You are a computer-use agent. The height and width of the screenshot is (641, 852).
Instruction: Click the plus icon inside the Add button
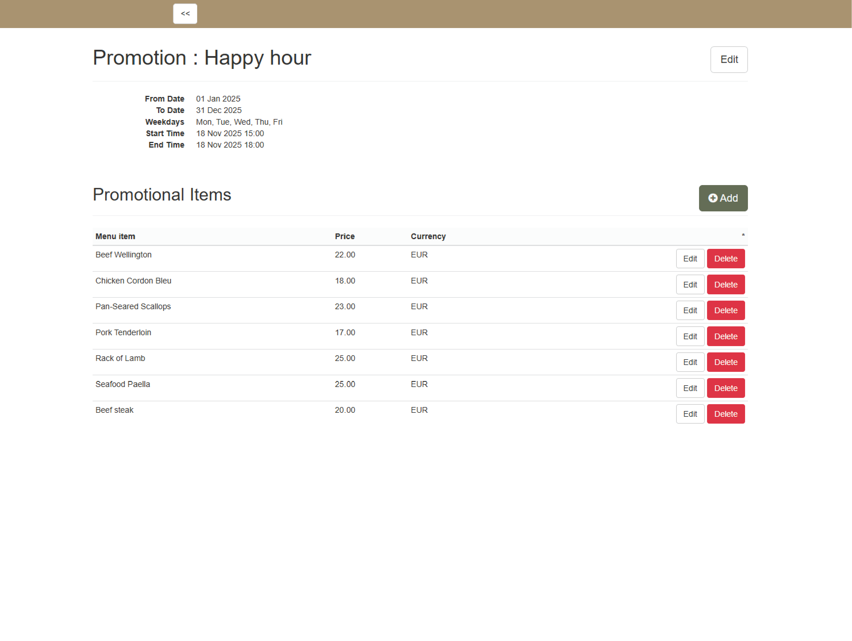[x=713, y=198]
